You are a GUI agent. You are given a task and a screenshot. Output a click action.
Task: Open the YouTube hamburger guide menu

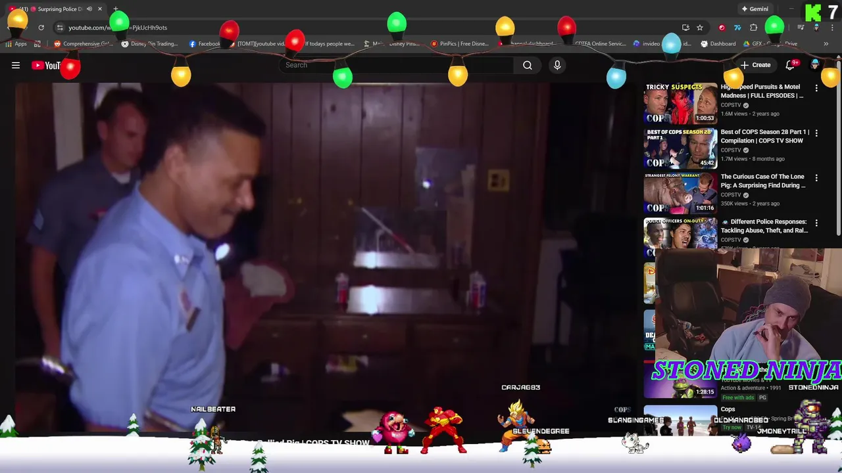(16, 65)
